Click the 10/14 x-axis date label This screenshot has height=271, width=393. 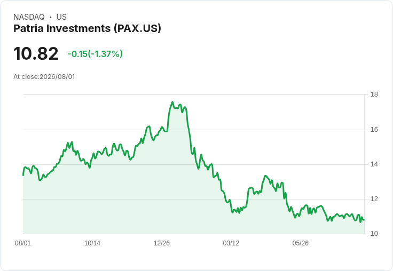point(92,243)
